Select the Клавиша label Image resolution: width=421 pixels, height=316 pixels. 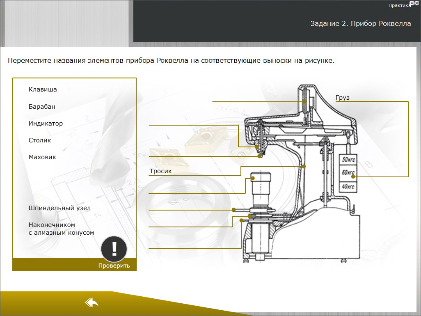tap(43, 89)
